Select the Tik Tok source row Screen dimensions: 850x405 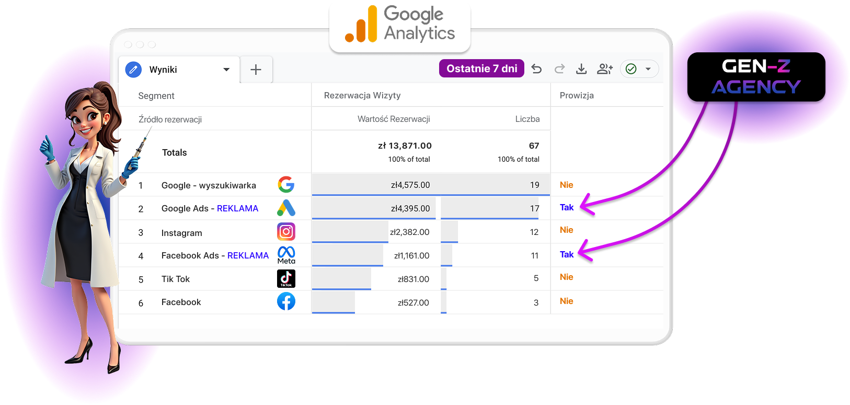(x=391, y=279)
